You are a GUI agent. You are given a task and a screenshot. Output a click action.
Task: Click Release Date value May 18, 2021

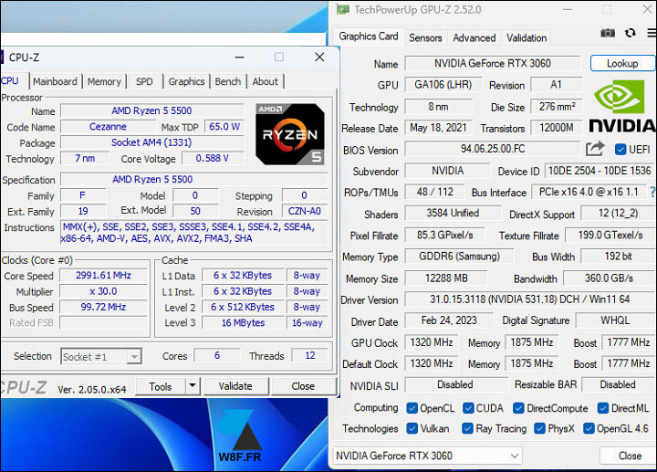point(438,128)
